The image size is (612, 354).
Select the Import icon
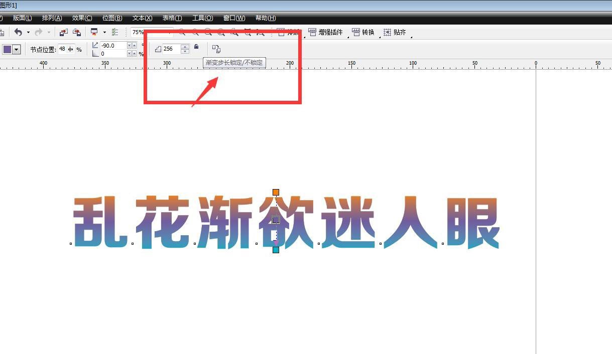[x=63, y=32]
